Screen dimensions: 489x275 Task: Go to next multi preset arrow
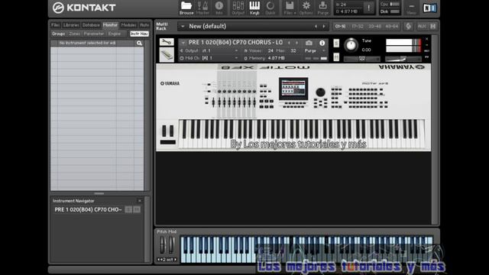[x=324, y=27]
